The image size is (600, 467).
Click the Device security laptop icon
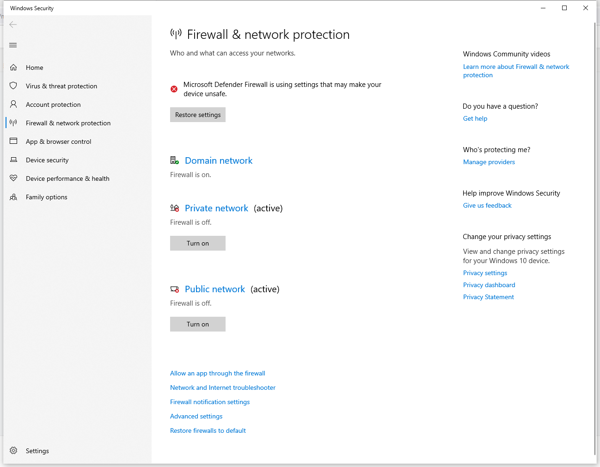[x=13, y=160]
